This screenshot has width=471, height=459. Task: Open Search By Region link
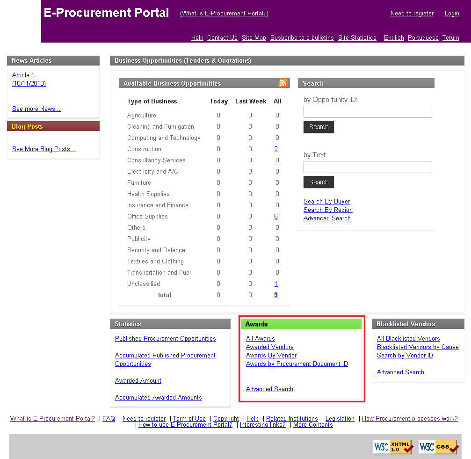pyautogui.click(x=328, y=210)
